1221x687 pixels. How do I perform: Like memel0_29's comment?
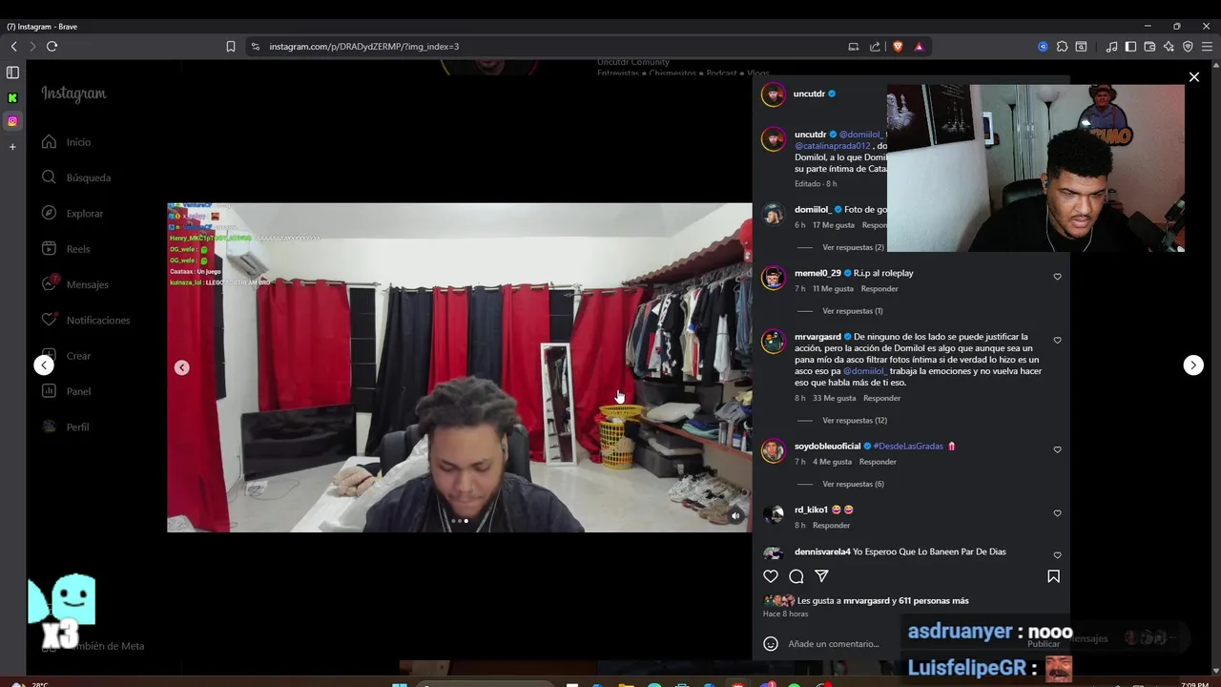pos(1057,277)
